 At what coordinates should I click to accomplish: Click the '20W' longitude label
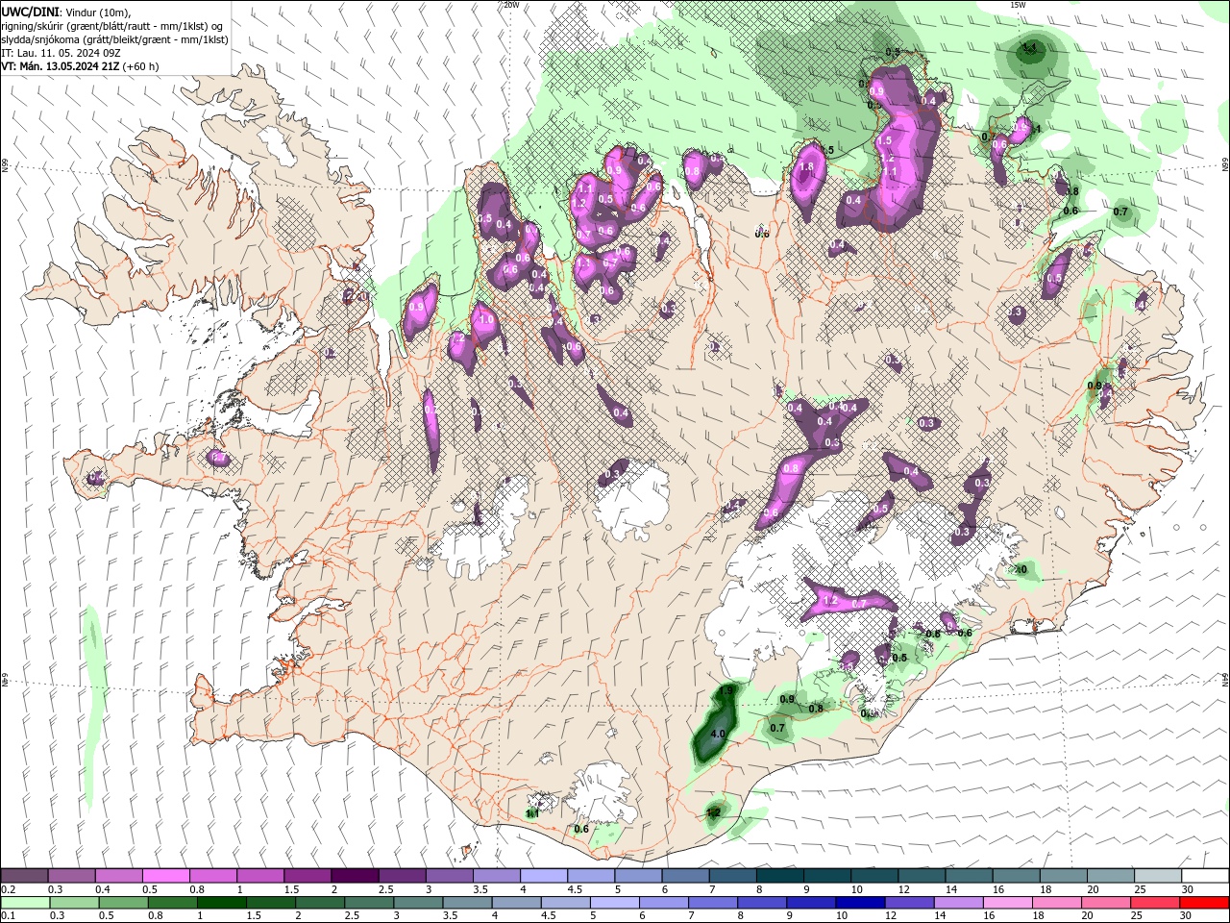pyautogui.click(x=510, y=5)
